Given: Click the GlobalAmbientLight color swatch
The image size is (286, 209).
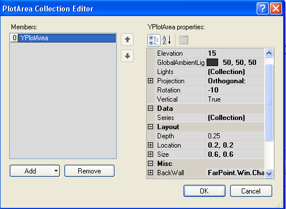Looking at the screenshot, I should click(212, 63).
